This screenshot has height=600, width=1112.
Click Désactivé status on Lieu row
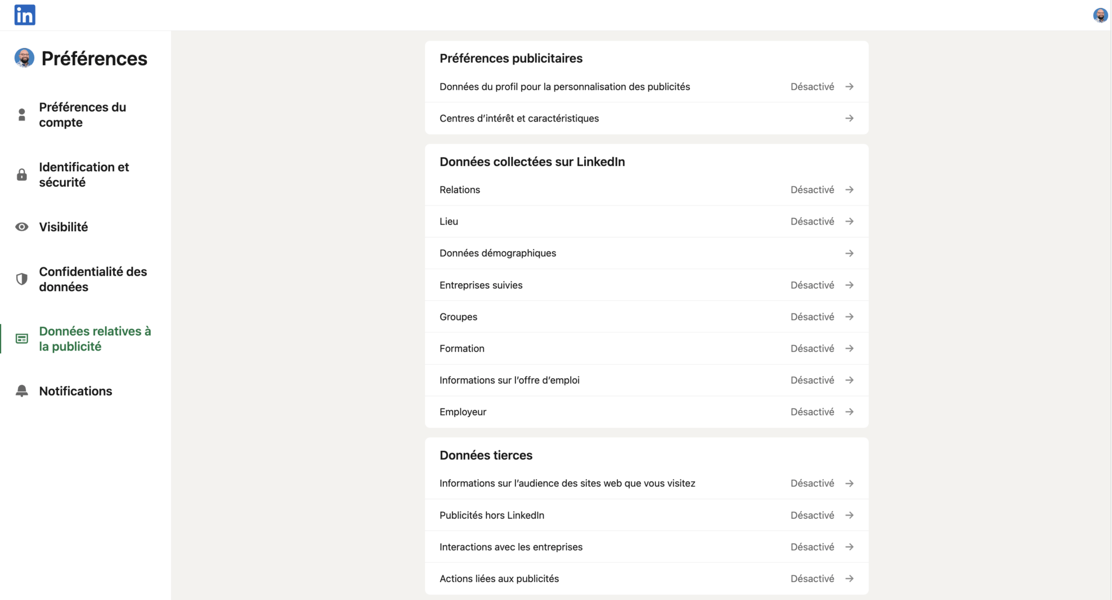(812, 221)
